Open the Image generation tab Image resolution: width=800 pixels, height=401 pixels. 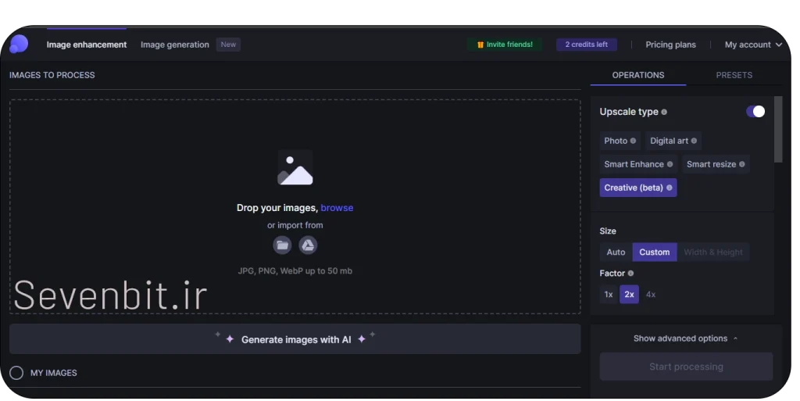coord(174,45)
